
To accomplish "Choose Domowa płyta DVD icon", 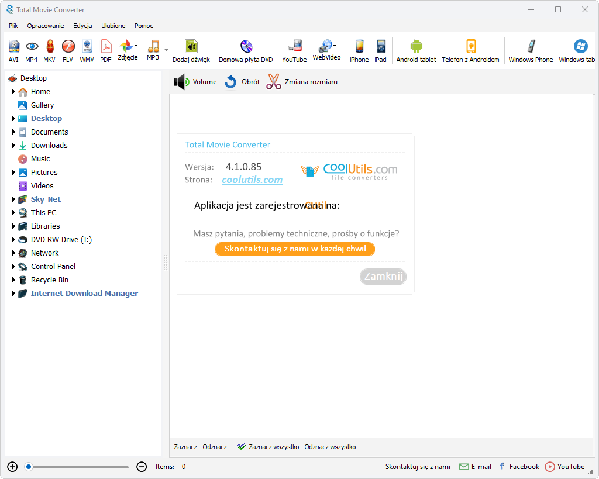I will 246,50.
